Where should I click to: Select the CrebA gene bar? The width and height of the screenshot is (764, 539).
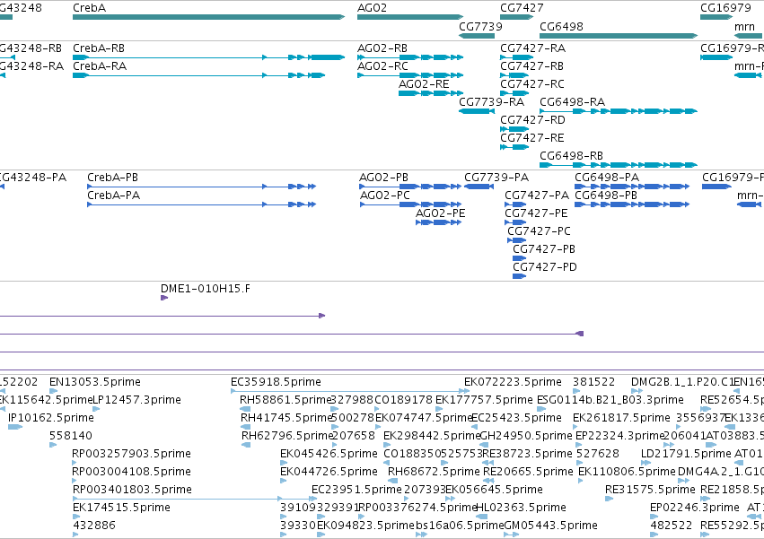pyautogui.click(x=208, y=17)
